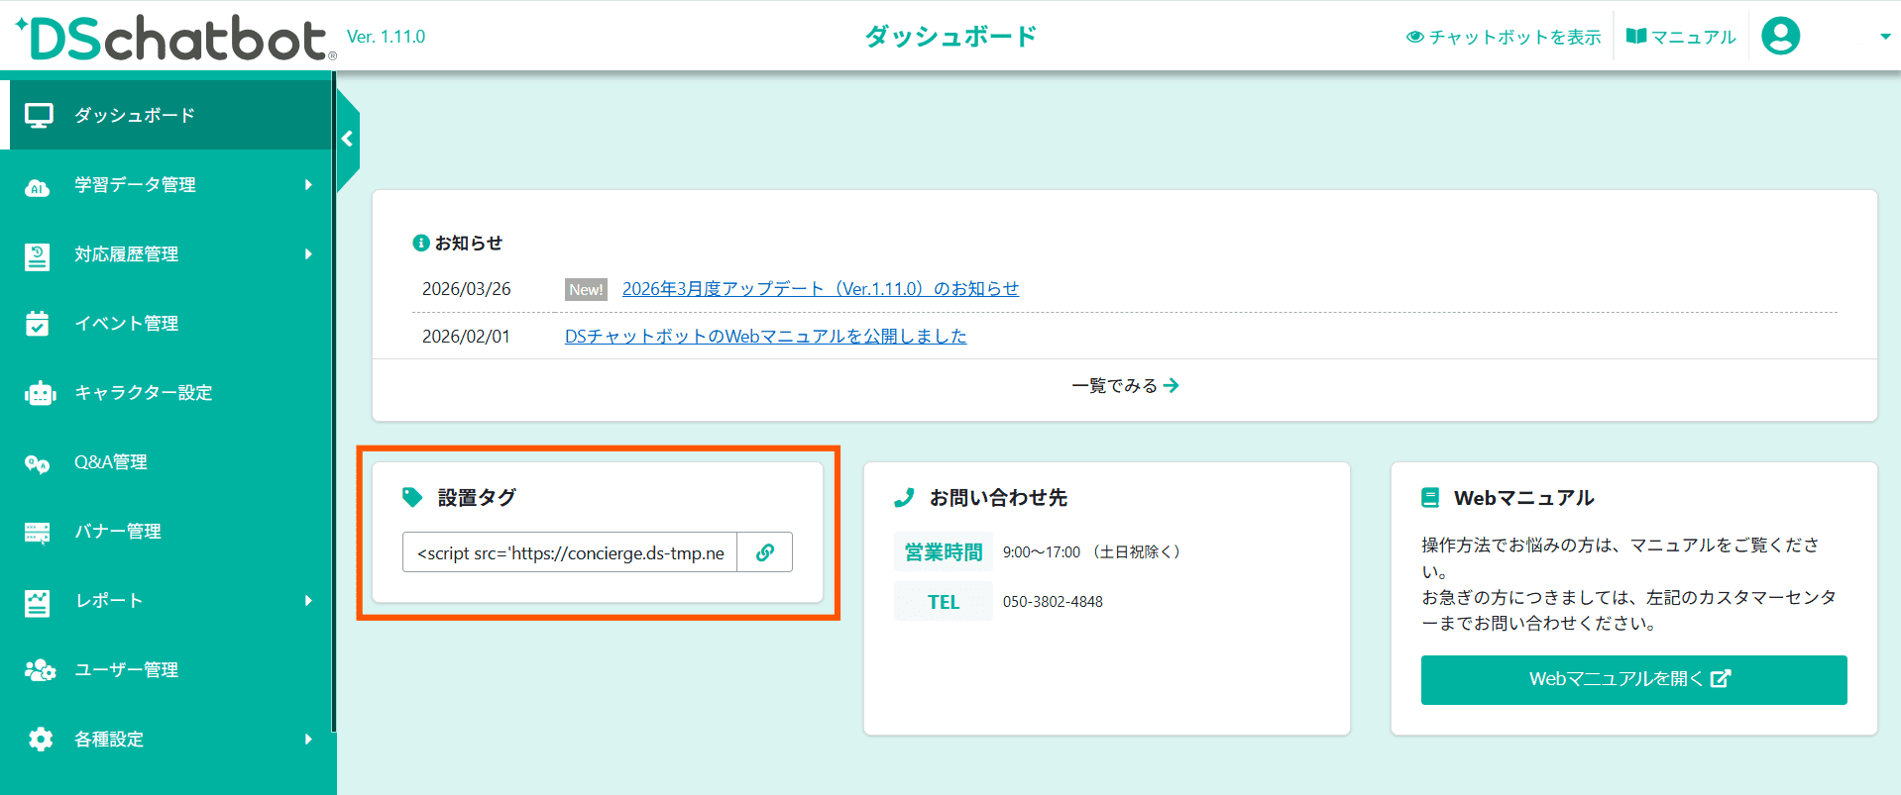The width and height of the screenshot is (1901, 795).
Task: Click the calendar check icon for イベント管理
Action: pyautogui.click(x=38, y=324)
